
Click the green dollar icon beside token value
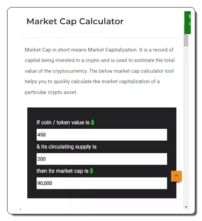coord(93,122)
